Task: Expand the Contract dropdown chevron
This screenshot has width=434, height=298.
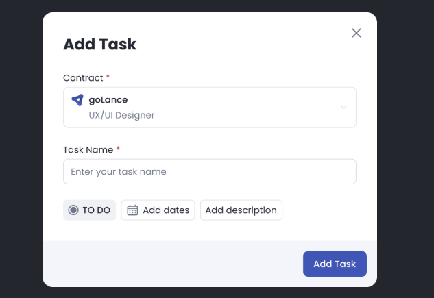Action: pyautogui.click(x=343, y=107)
